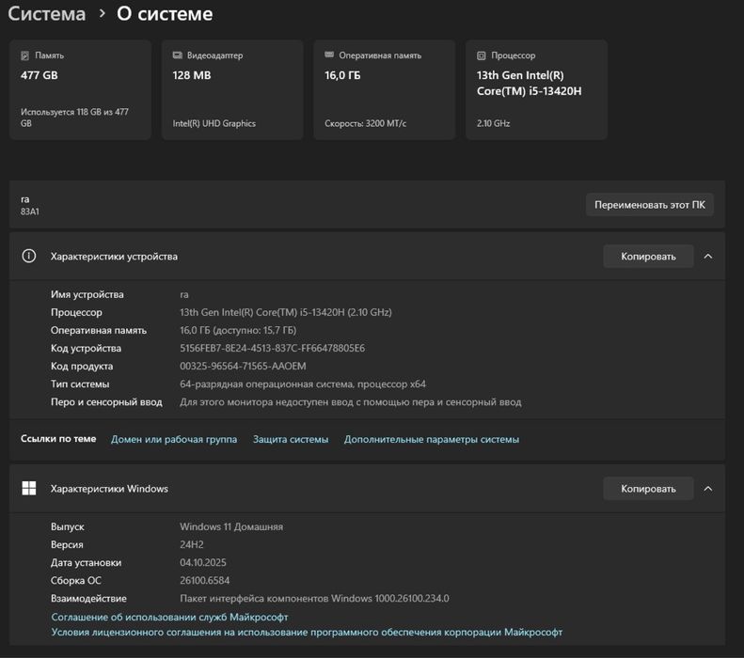Click the install date 04.10.2025

click(x=203, y=563)
